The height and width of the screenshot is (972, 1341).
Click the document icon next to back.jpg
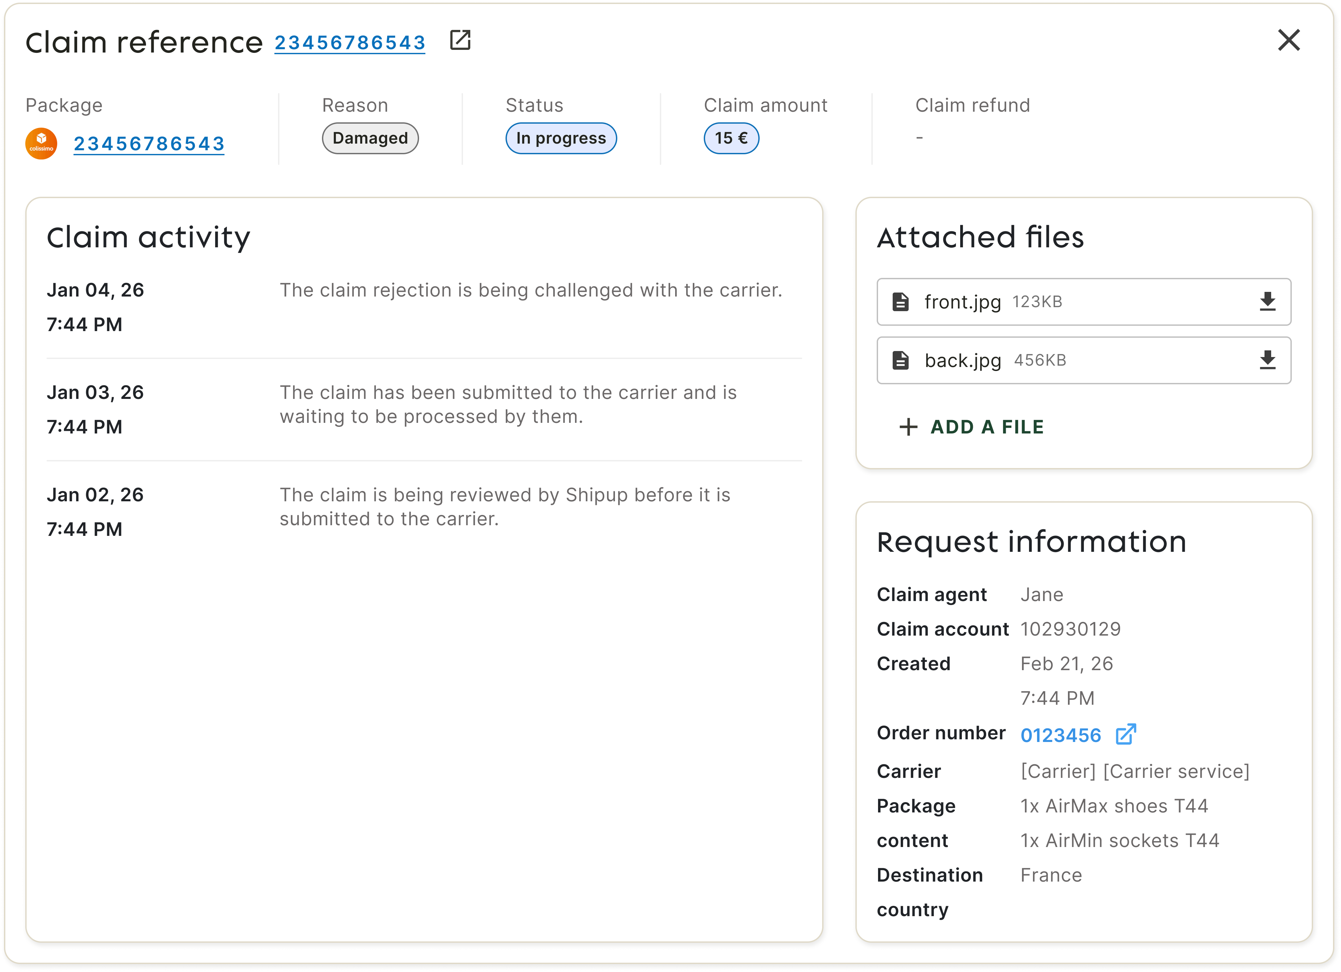pyautogui.click(x=900, y=360)
